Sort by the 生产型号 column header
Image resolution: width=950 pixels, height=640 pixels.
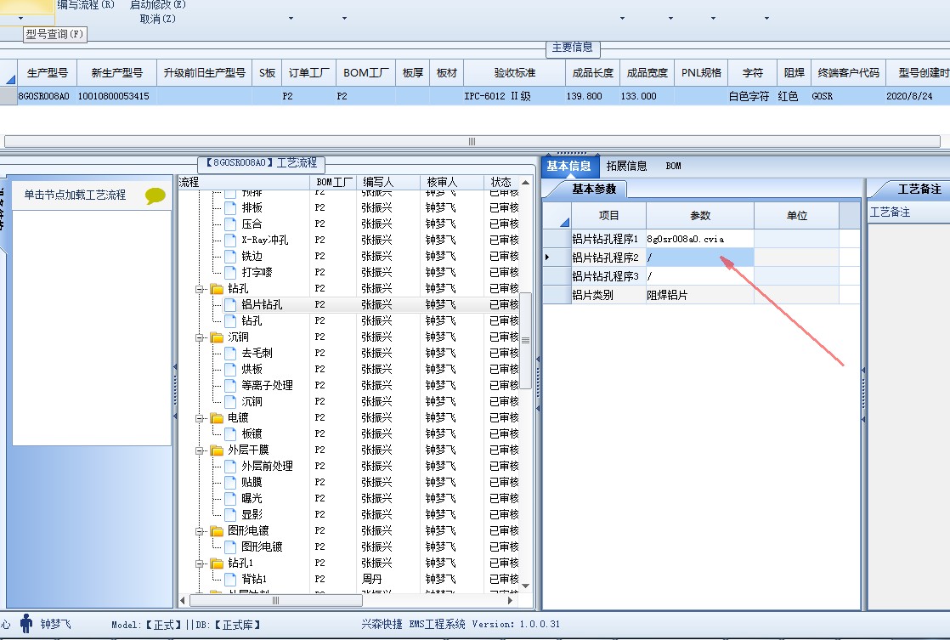pyautogui.click(x=48, y=73)
